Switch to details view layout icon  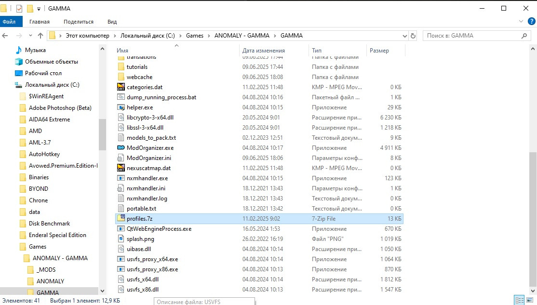(x=520, y=300)
